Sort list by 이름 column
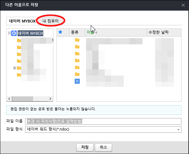The image size is (189, 154). pos(116,32)
